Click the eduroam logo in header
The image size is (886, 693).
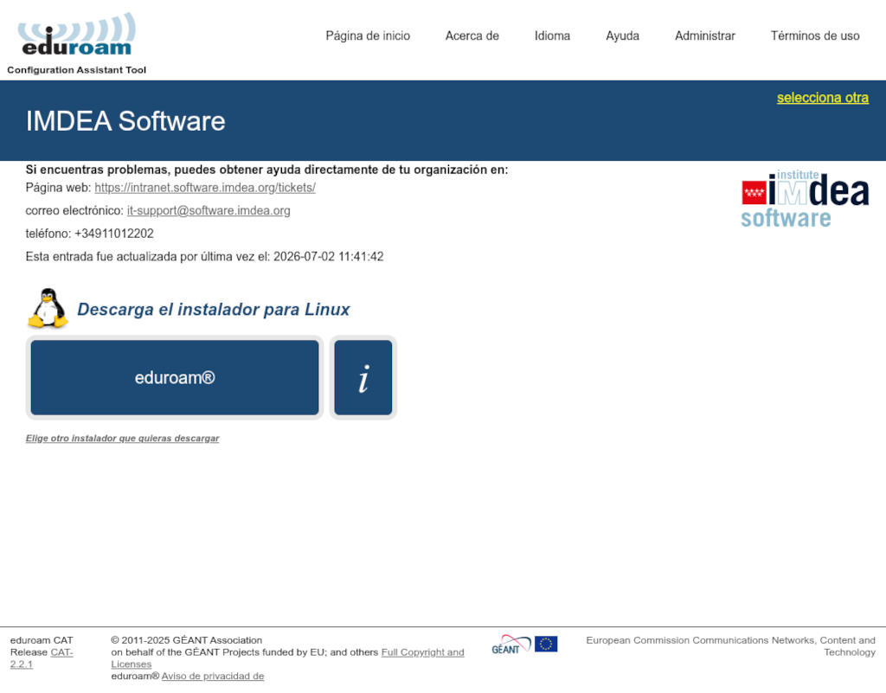[x=77, y=35]
